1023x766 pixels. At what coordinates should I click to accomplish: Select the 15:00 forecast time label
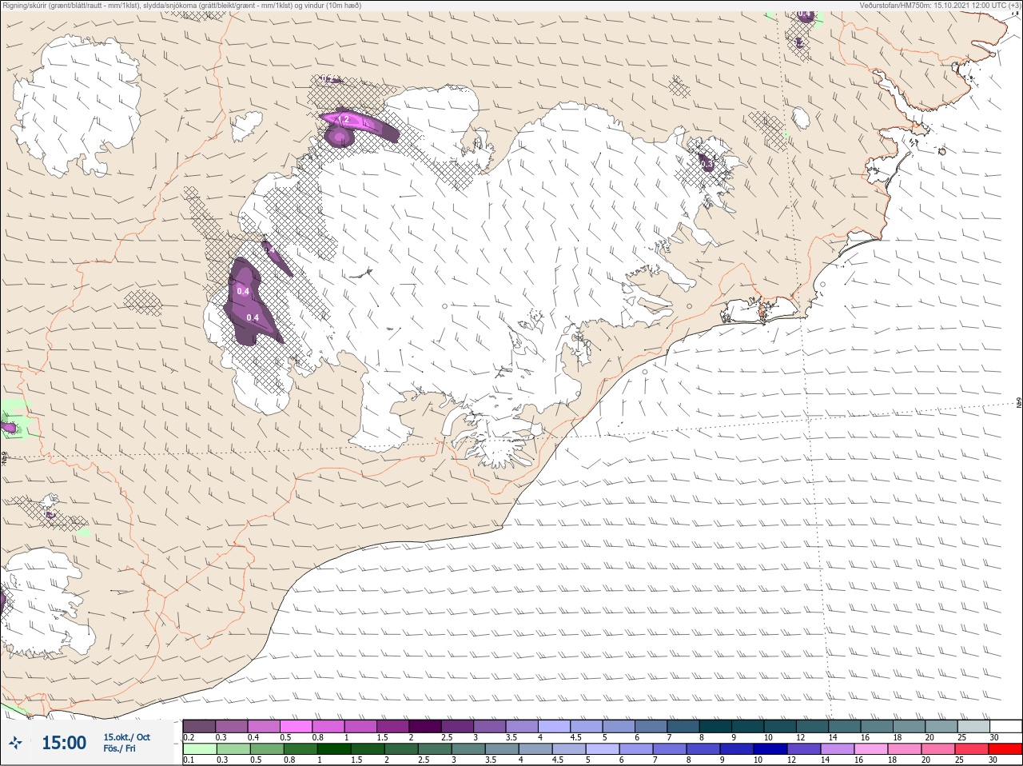[64, 743]
